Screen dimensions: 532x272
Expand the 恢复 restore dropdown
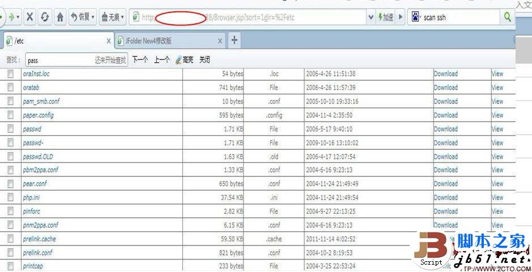(x=83, y=18)
